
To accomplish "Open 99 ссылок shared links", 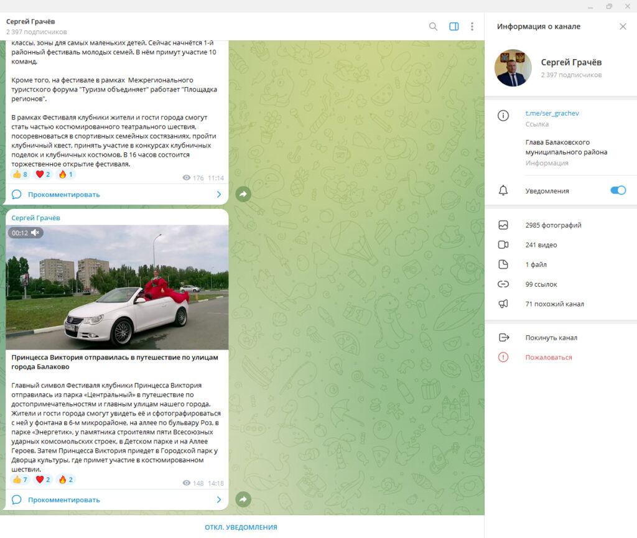I will pyautogui.click(x=541, y=284).
